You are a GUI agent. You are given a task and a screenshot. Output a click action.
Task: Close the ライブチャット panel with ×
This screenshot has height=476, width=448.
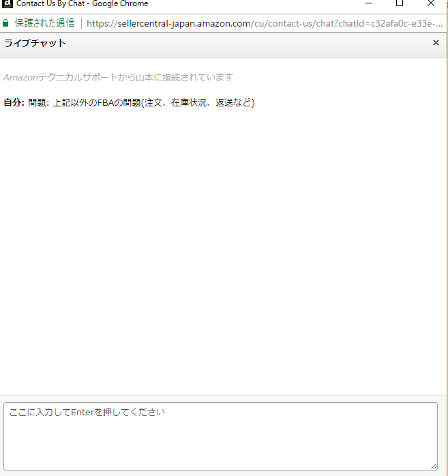(x=436, y=43)
